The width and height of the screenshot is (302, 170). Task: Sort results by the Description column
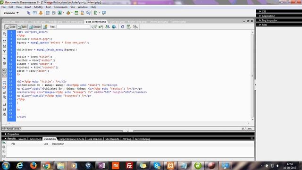(x=58, y=144)
